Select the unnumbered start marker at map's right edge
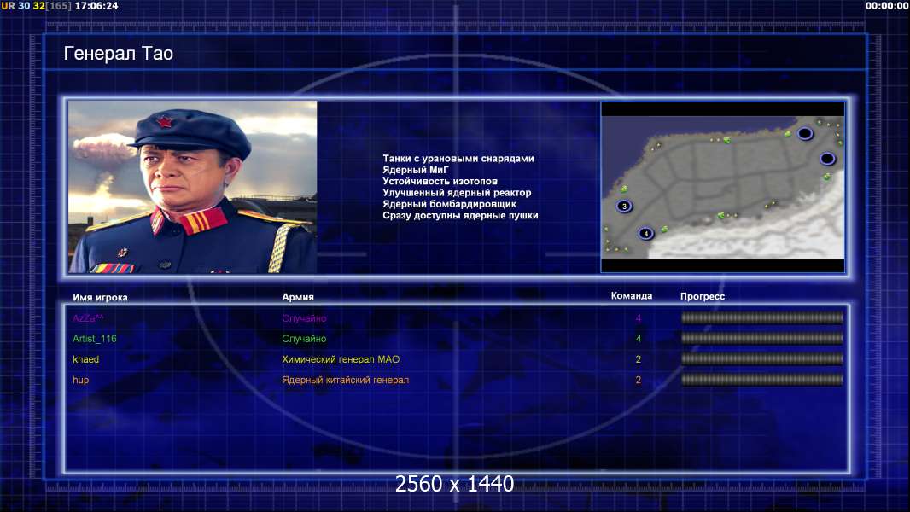910x512 pixels. [x=827, y=159]
